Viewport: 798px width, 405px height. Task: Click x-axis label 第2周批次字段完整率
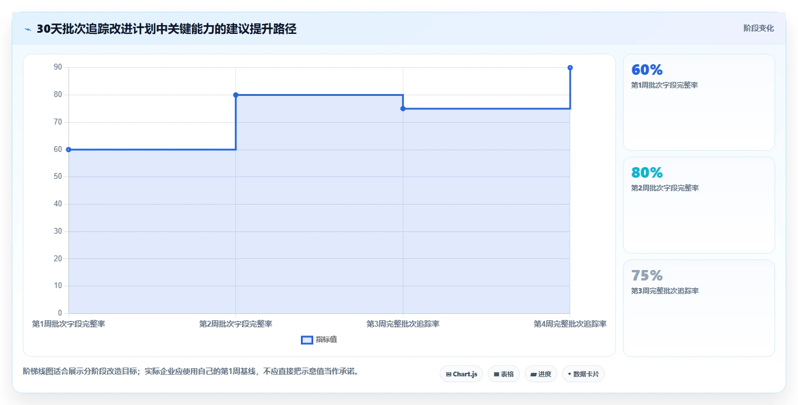pos(236,324)
